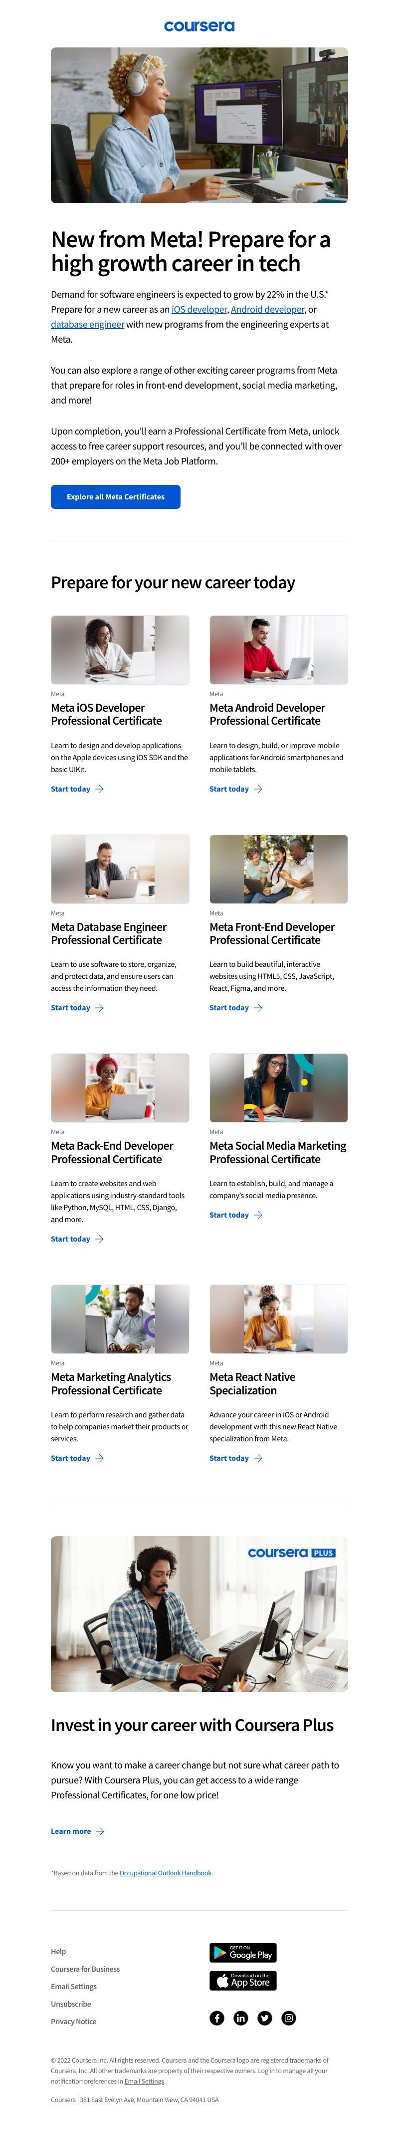Open the Instagram social icon
Viewport: 399px width, 2137px height.
point(289,2018)
